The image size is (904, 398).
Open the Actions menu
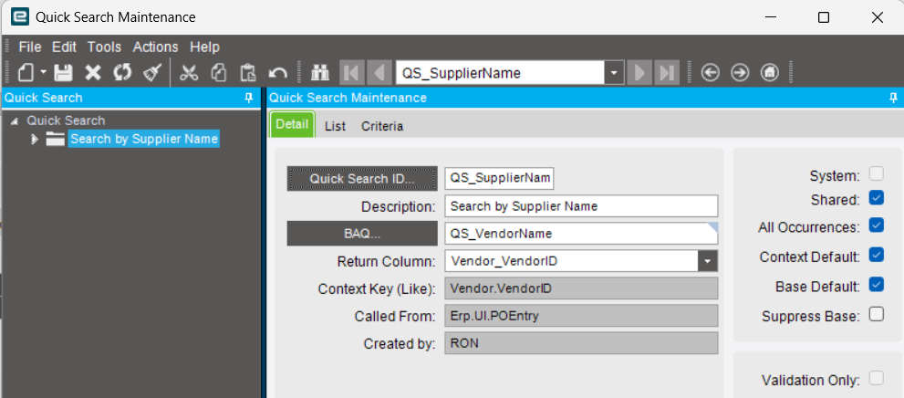tap(156, 47)
